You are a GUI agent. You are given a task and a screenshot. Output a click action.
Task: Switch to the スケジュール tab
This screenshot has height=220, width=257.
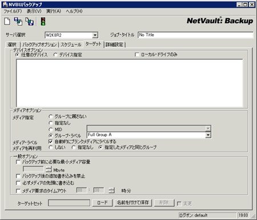click(x=71, y=44)
